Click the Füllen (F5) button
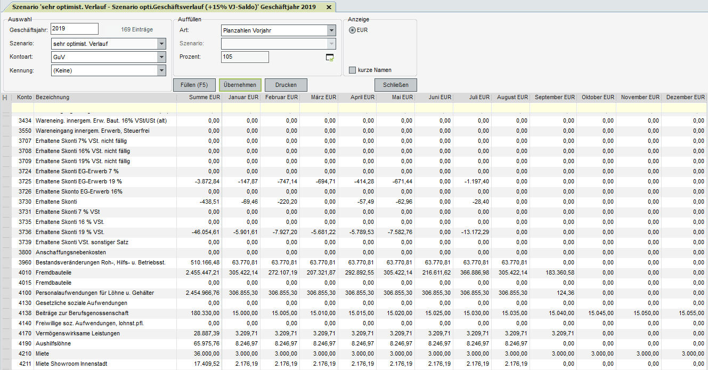The height and width of the screenshot is (370, 708). [194, 85]
